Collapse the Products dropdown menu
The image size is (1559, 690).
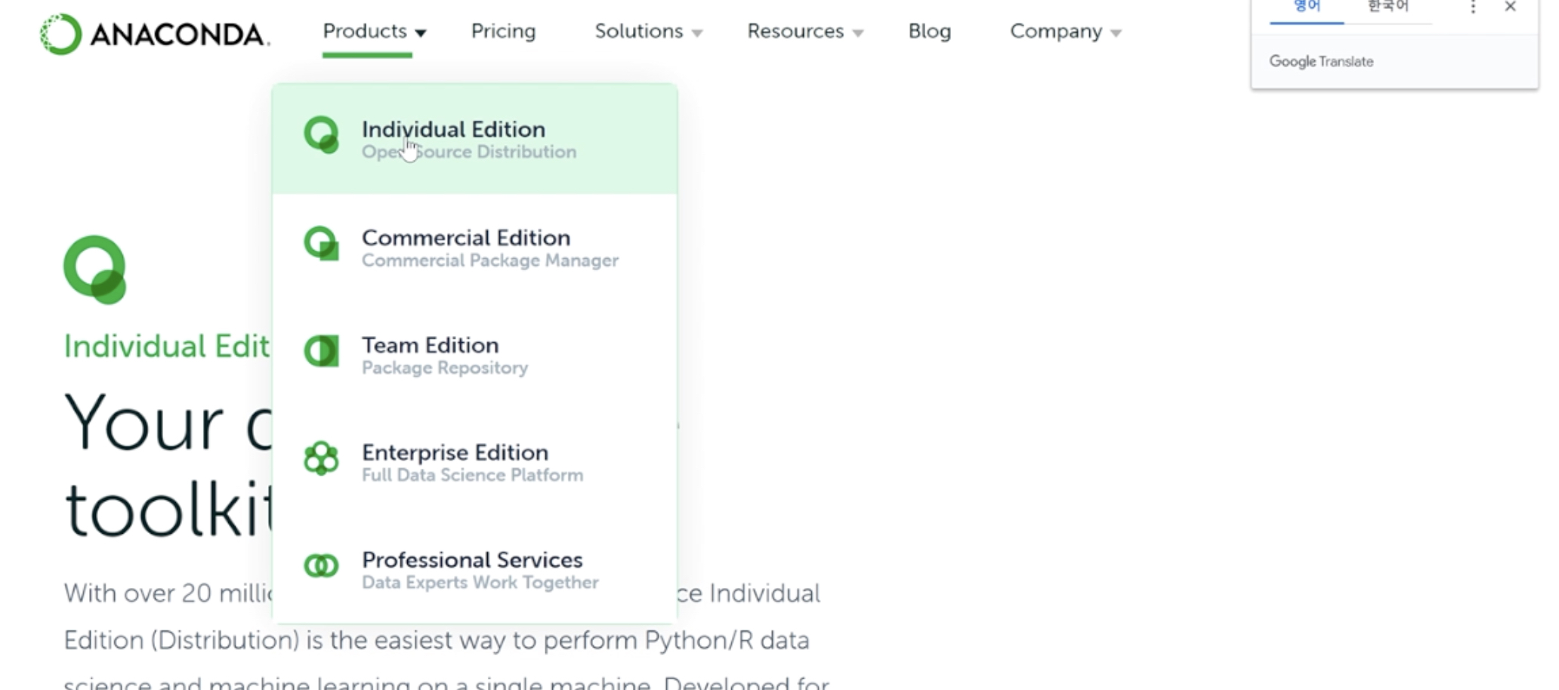pos(374,32)
